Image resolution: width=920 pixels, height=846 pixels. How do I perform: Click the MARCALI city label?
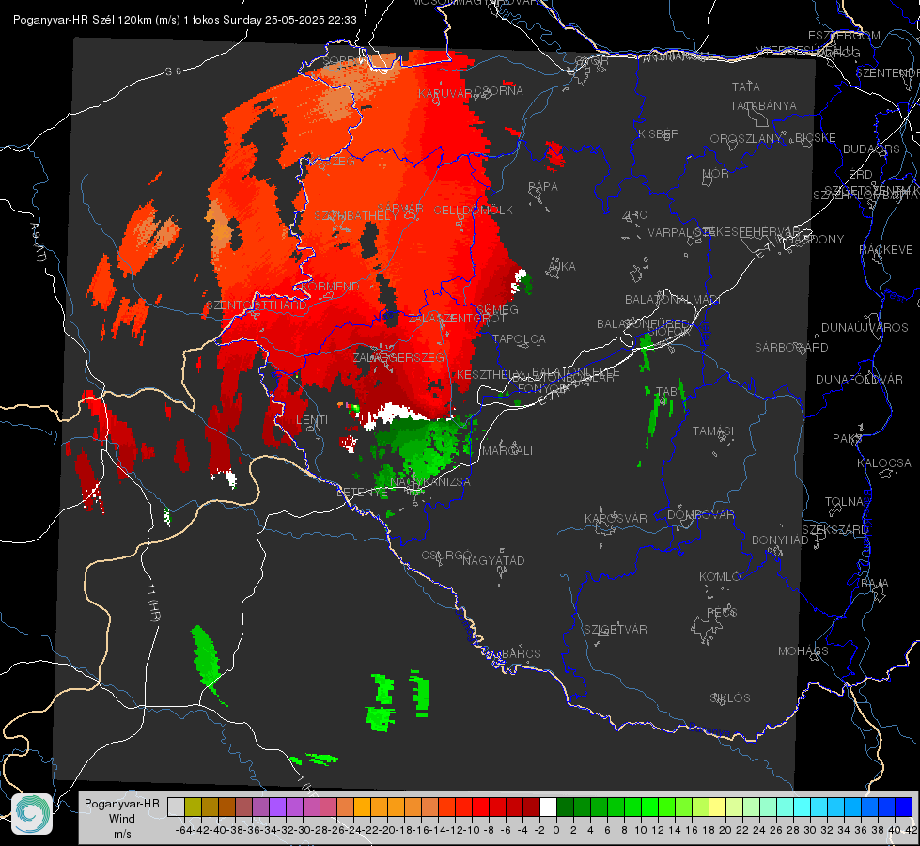[x=507, y=451]
